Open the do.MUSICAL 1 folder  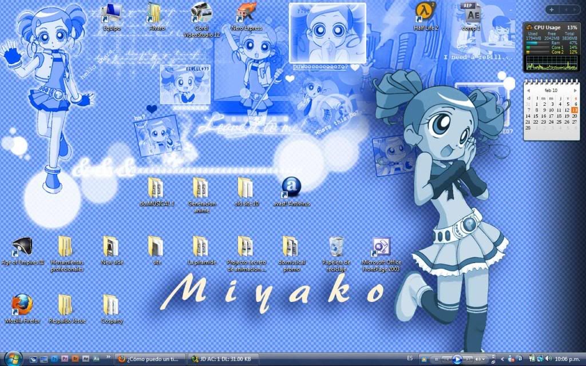(157, 192)
